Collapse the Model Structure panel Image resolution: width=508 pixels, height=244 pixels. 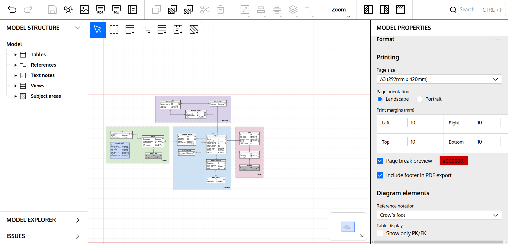pos(78,28)
